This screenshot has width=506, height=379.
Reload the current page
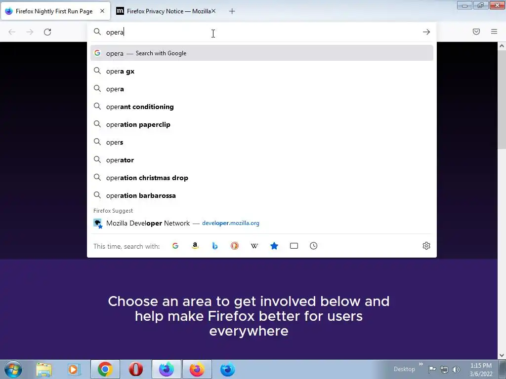47,32
